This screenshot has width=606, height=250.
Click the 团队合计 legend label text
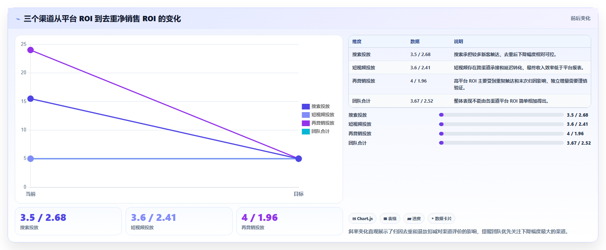321,131
